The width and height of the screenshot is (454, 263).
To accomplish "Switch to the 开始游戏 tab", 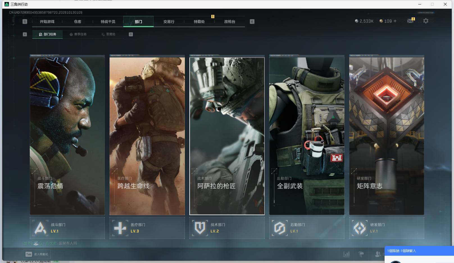I will tap(47, 22).
